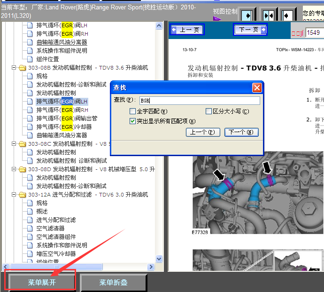Click page icon beside 排气循环(EGR)阀LH at top

tap(30, 25)
